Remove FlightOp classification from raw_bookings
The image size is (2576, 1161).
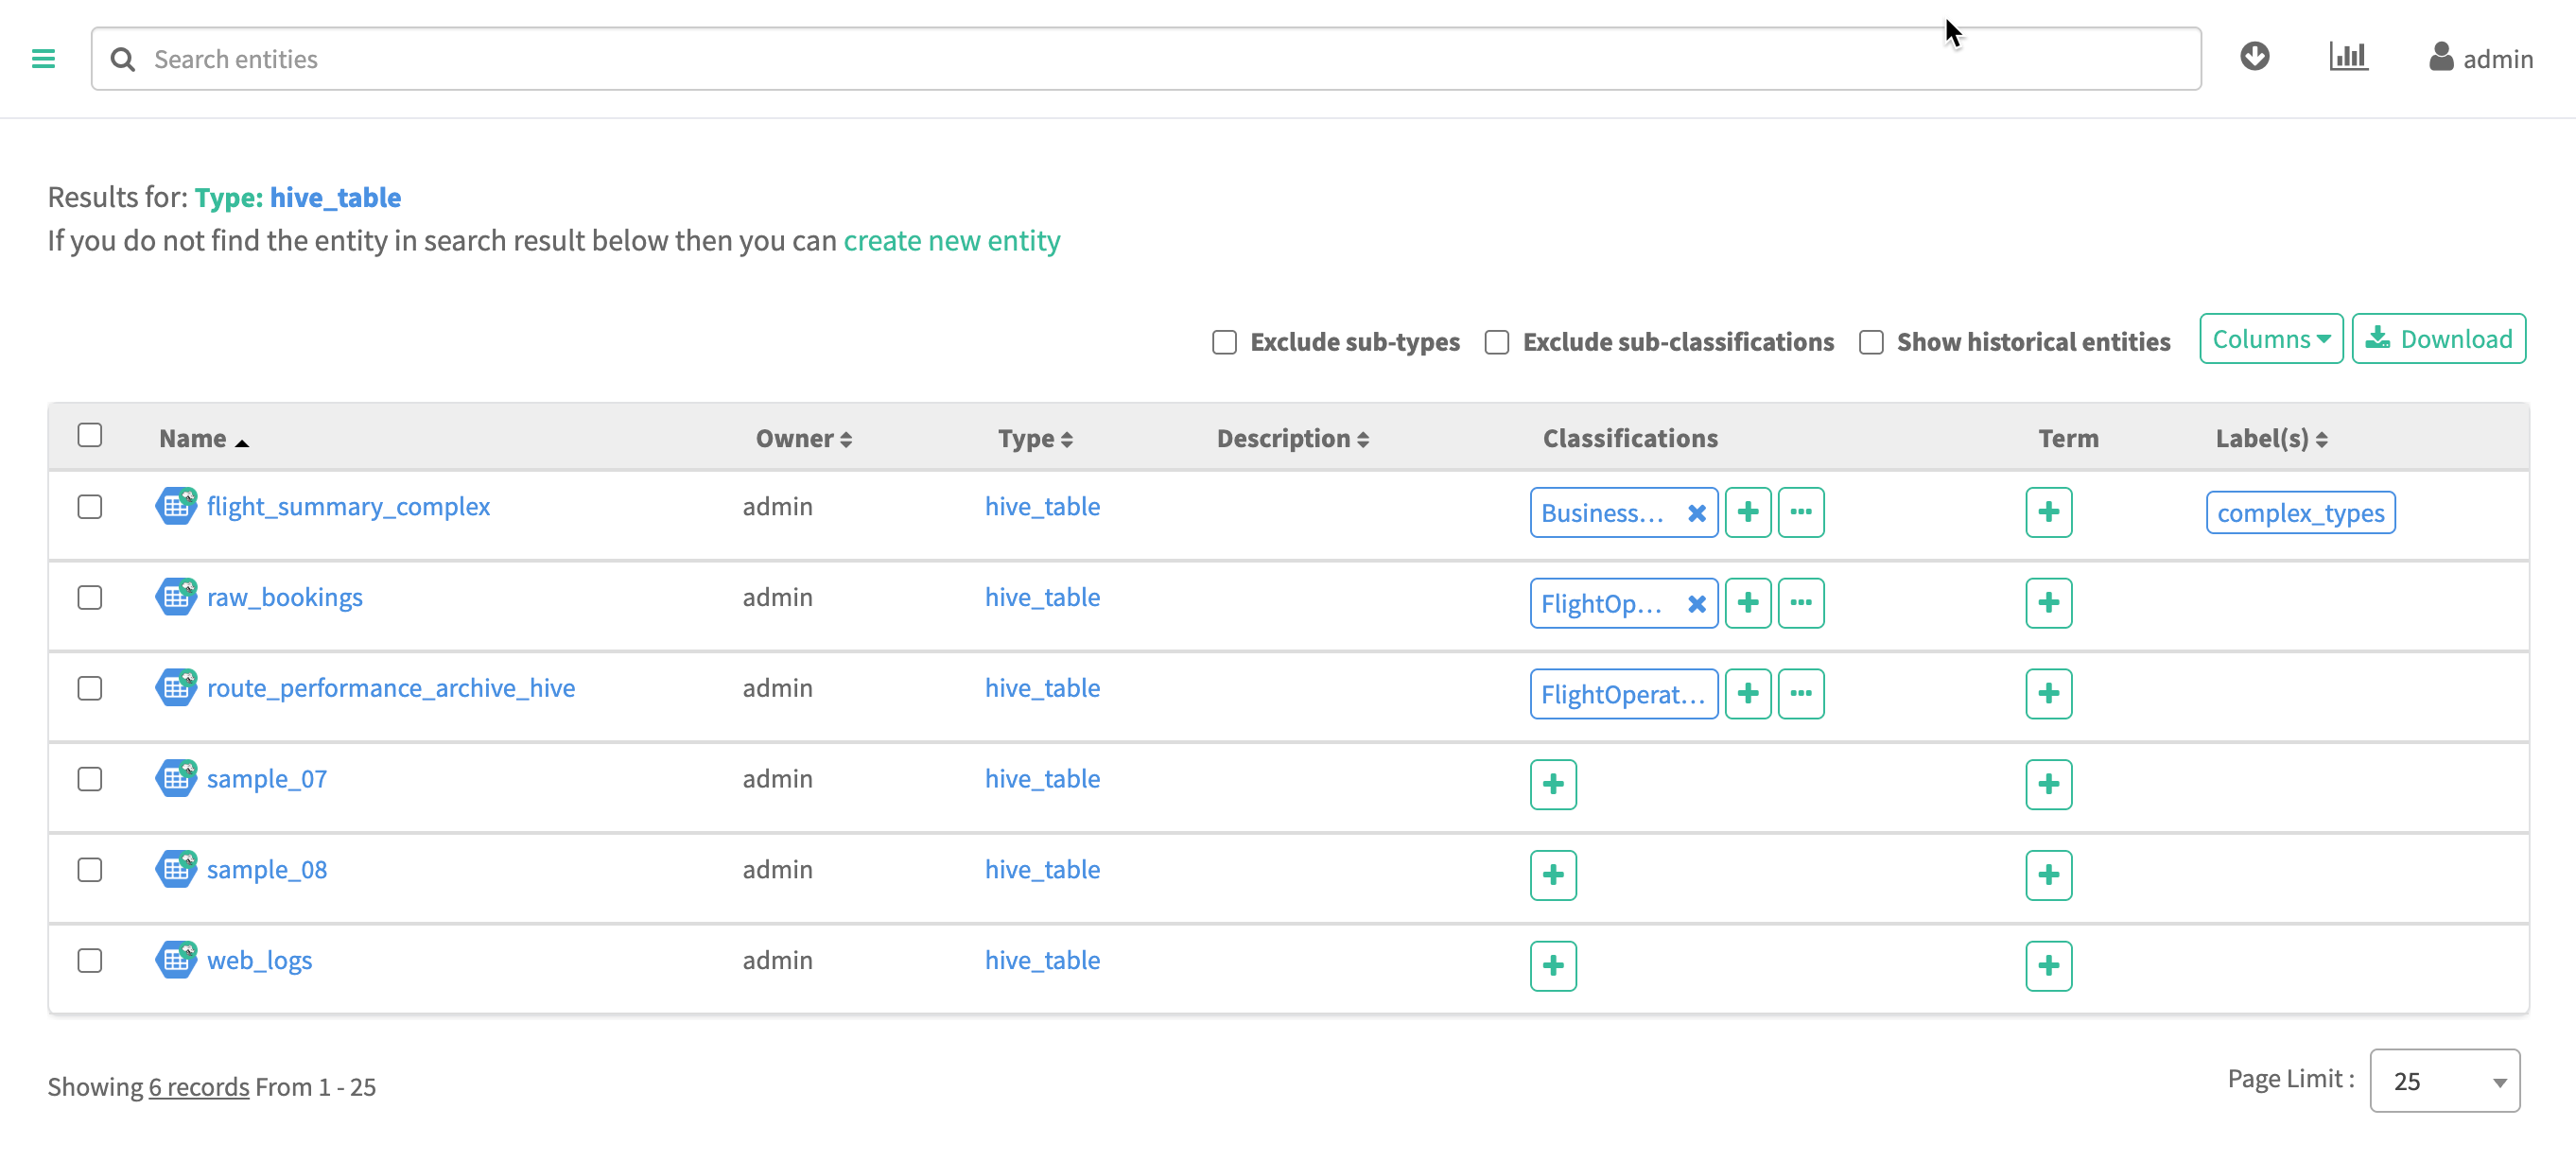click(1696, 604)
